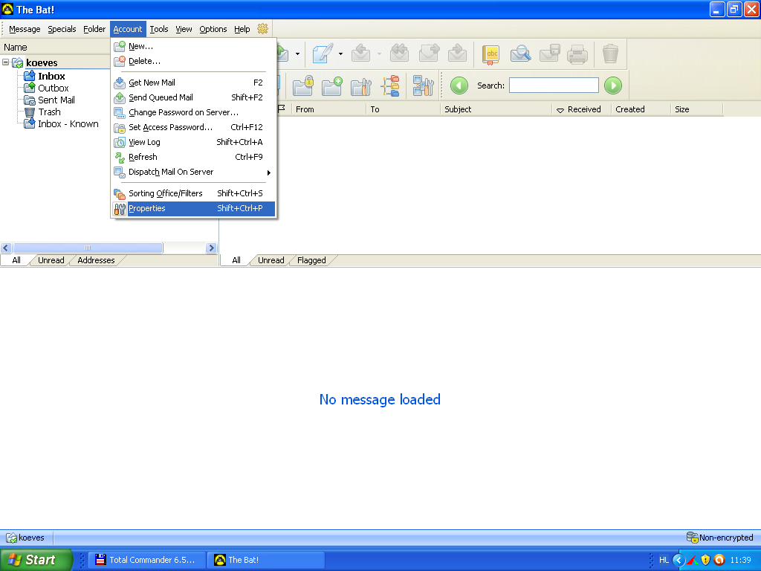This screenshot has width=761, height=571.
Task: Sort messages by the Received column header
Action: click(581, 110)
